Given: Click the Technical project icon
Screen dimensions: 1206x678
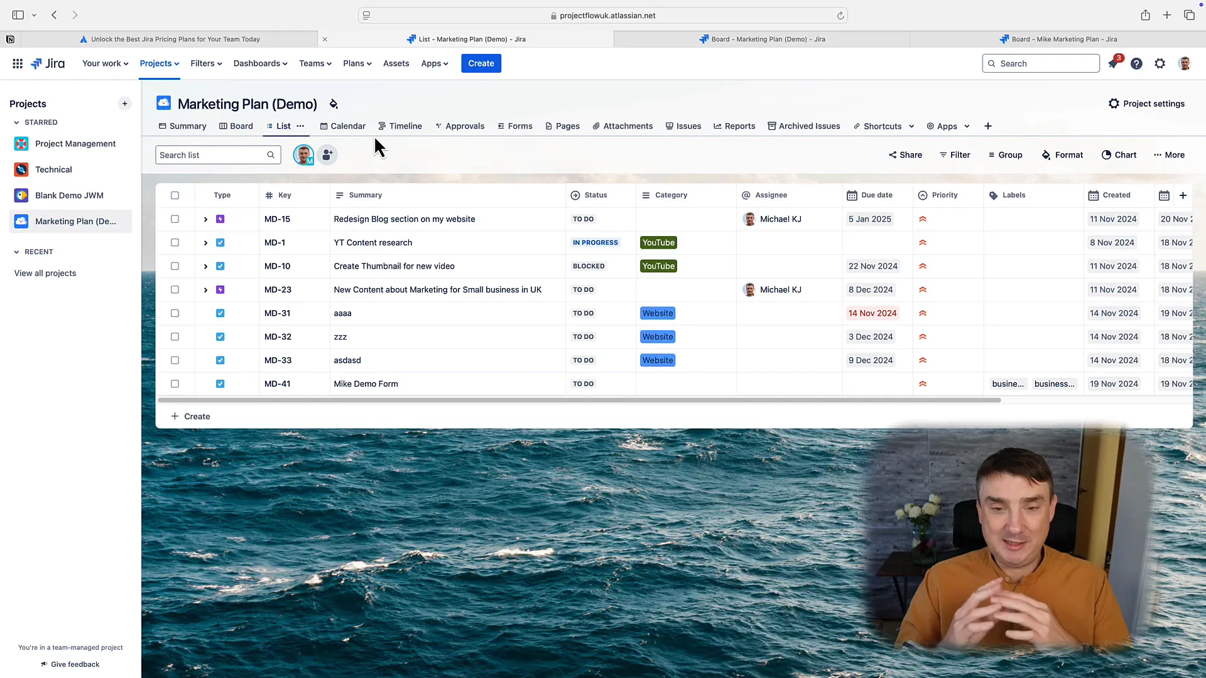Looking at the screenshot, I should click(21, 169).
